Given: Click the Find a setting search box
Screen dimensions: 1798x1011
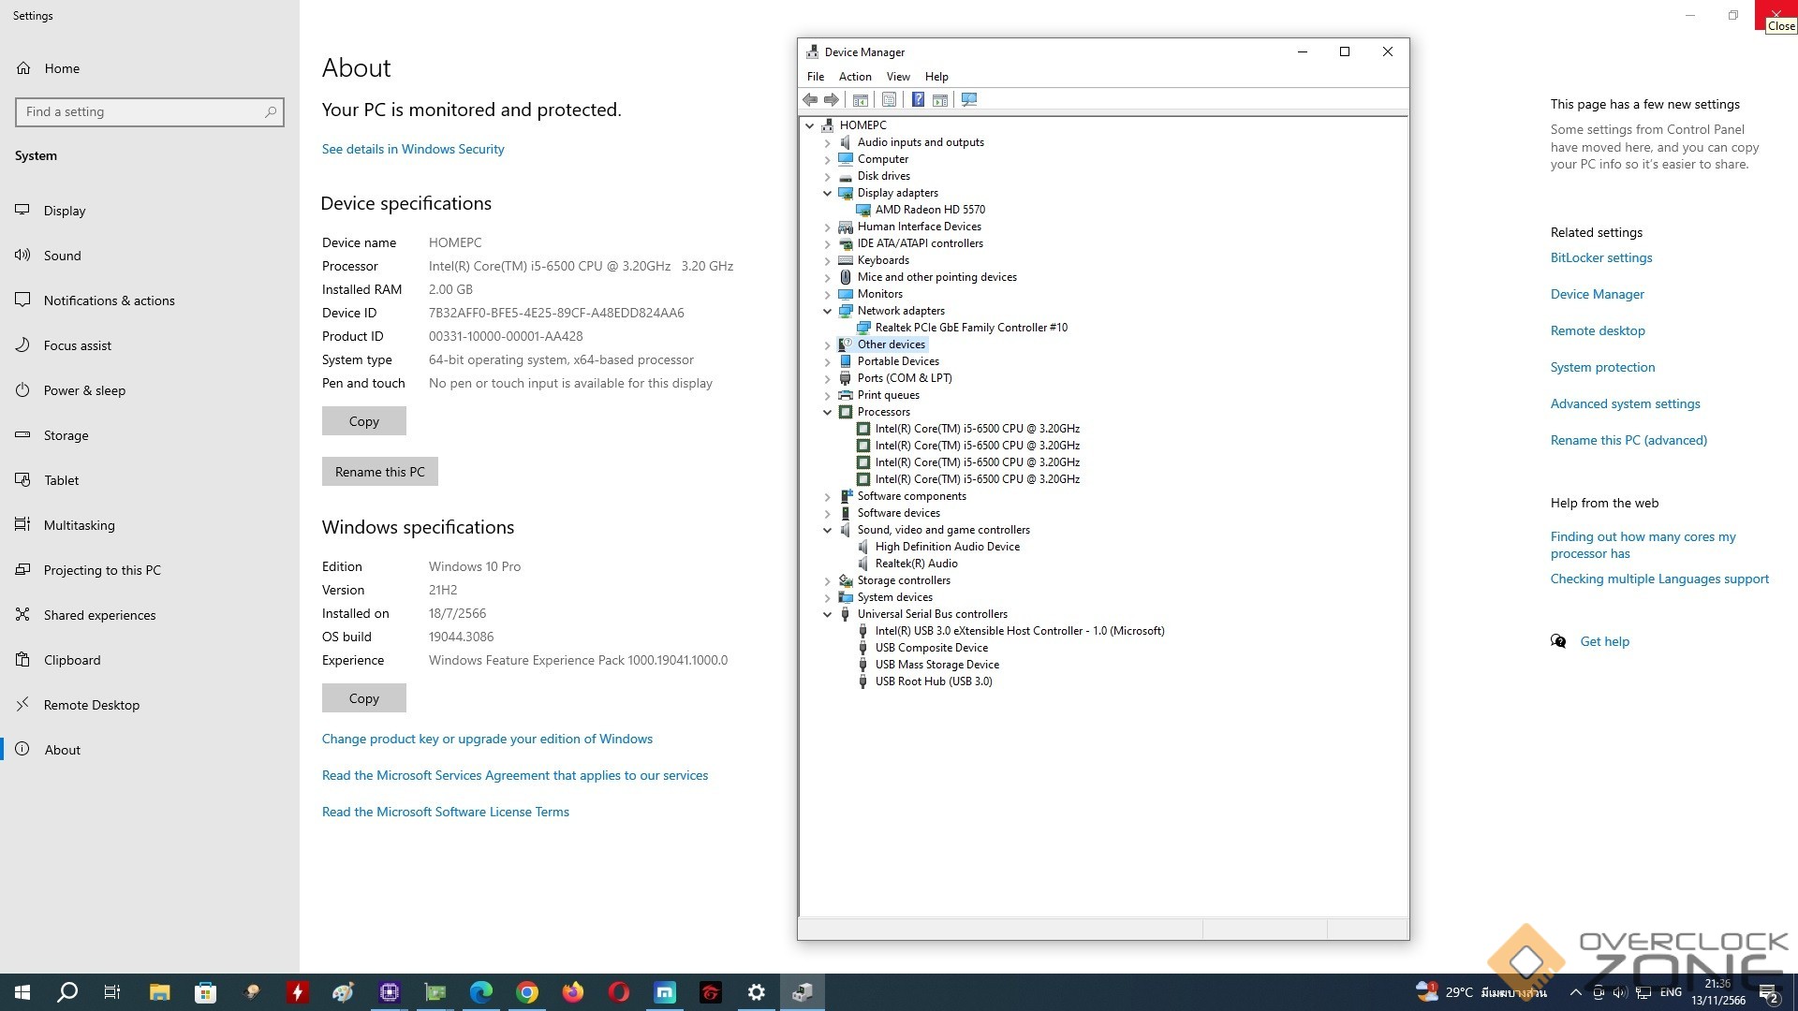Looking at the screenshot, I should (140, 112).
